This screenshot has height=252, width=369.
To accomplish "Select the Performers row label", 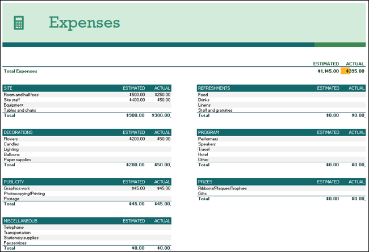I will [x=208, y=139].
